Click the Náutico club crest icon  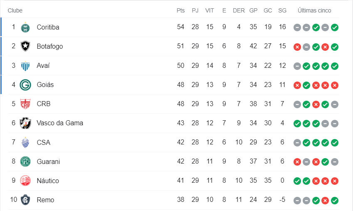pyautogui.click(x=25, y=181)
